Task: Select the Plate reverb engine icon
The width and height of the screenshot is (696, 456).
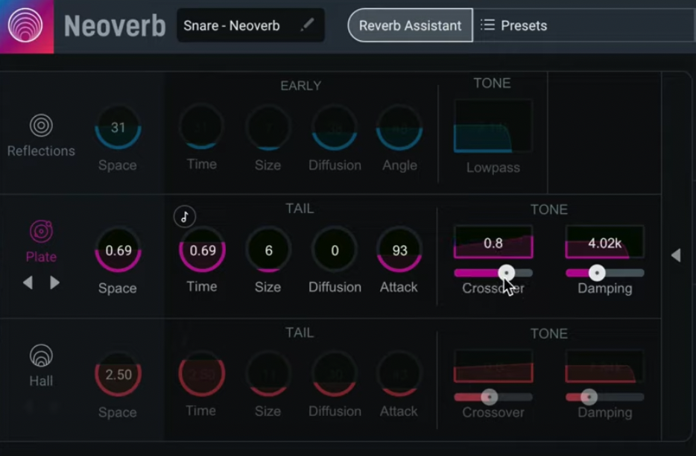Action: (x=41, y=231)
